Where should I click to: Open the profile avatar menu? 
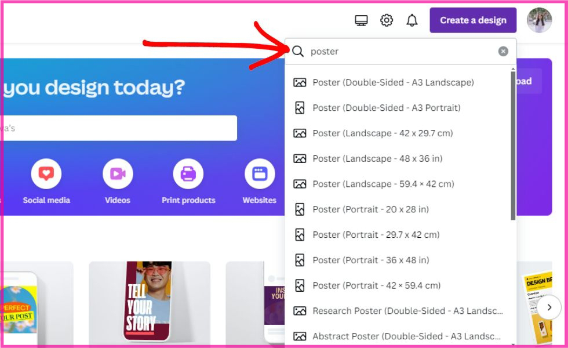coord(540,20)
